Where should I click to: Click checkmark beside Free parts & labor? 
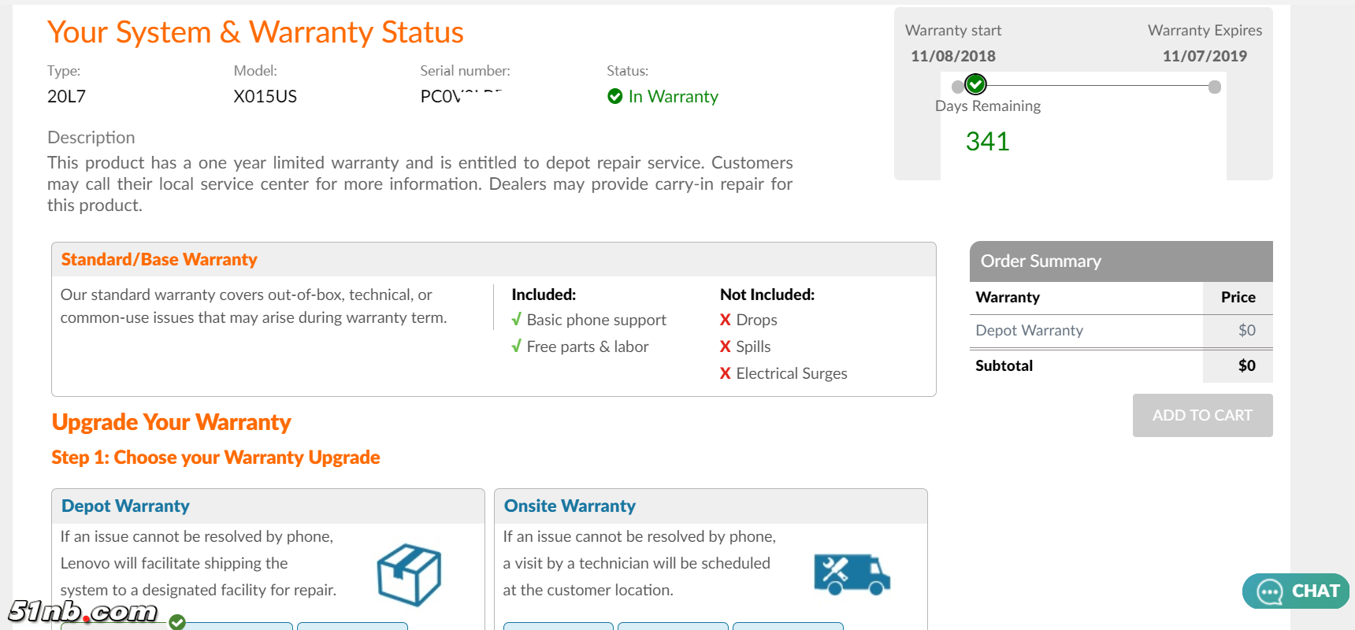coord(516,346)
